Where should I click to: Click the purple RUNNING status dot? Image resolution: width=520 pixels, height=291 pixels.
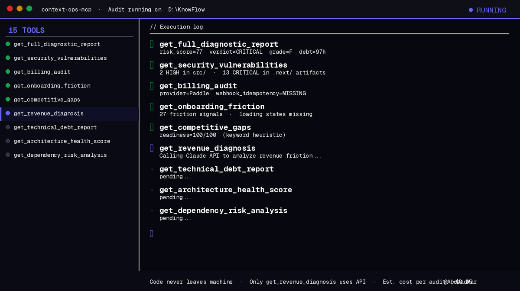(x=471, y=10)
